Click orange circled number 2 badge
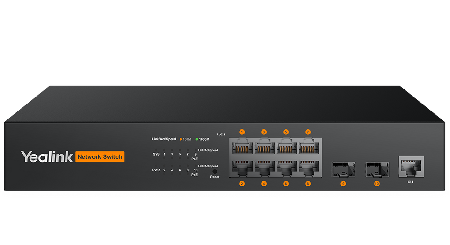Screen dimensions: 450x245 242,184
